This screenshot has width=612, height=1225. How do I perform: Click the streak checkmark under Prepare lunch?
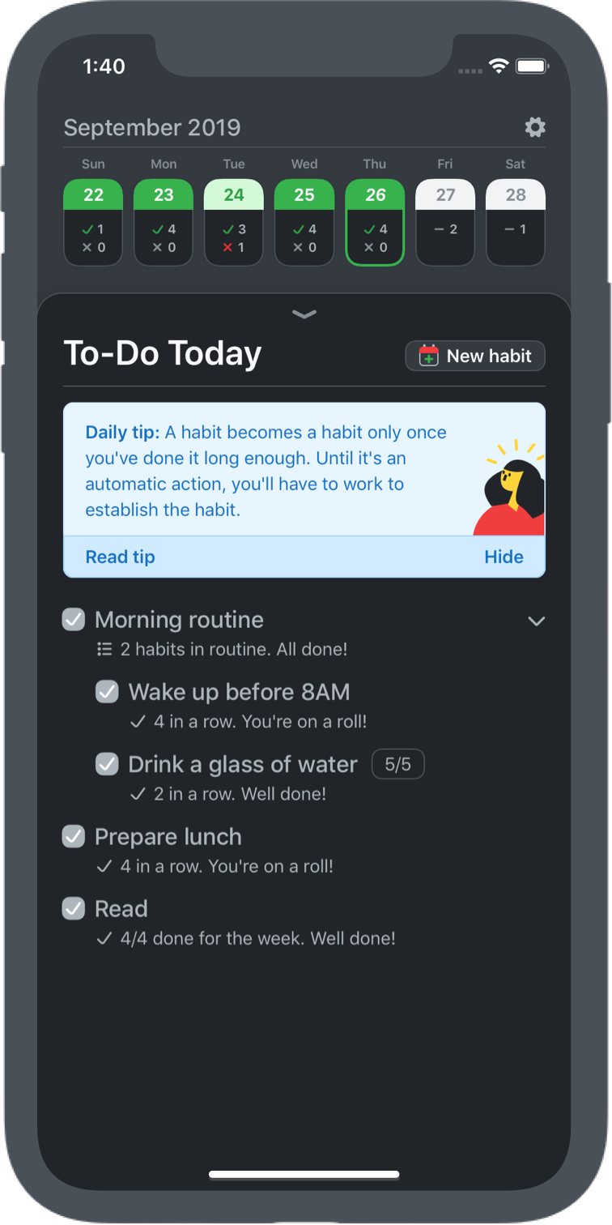click(104, 866)
